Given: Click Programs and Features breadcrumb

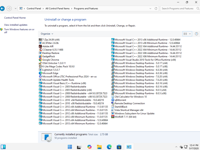Looking at the screenshot, I should (86, 9).
